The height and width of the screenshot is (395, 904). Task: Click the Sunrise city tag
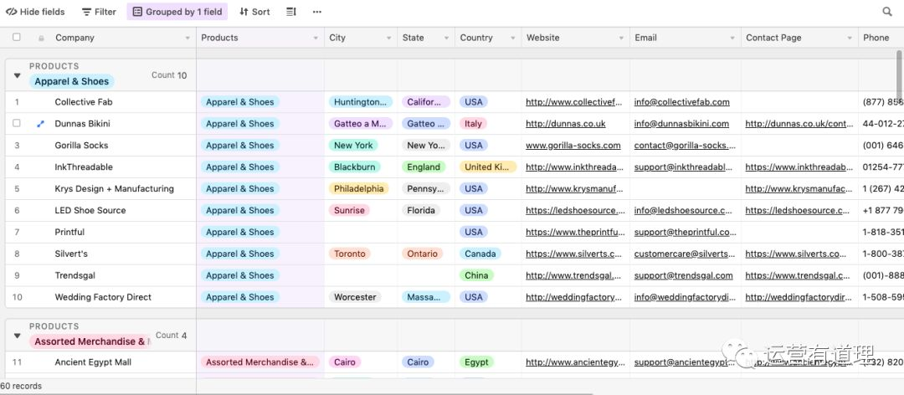pos(349,211)
